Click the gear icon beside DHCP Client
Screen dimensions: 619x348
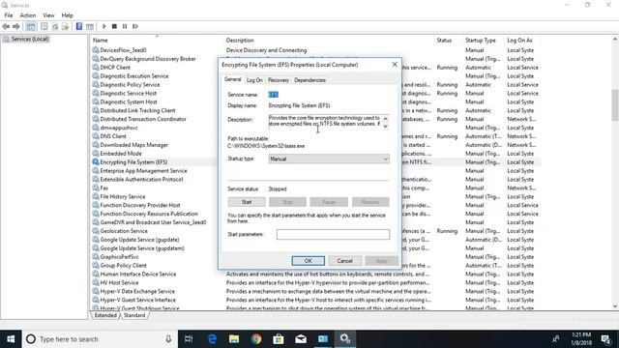click(x=96, y=67)
